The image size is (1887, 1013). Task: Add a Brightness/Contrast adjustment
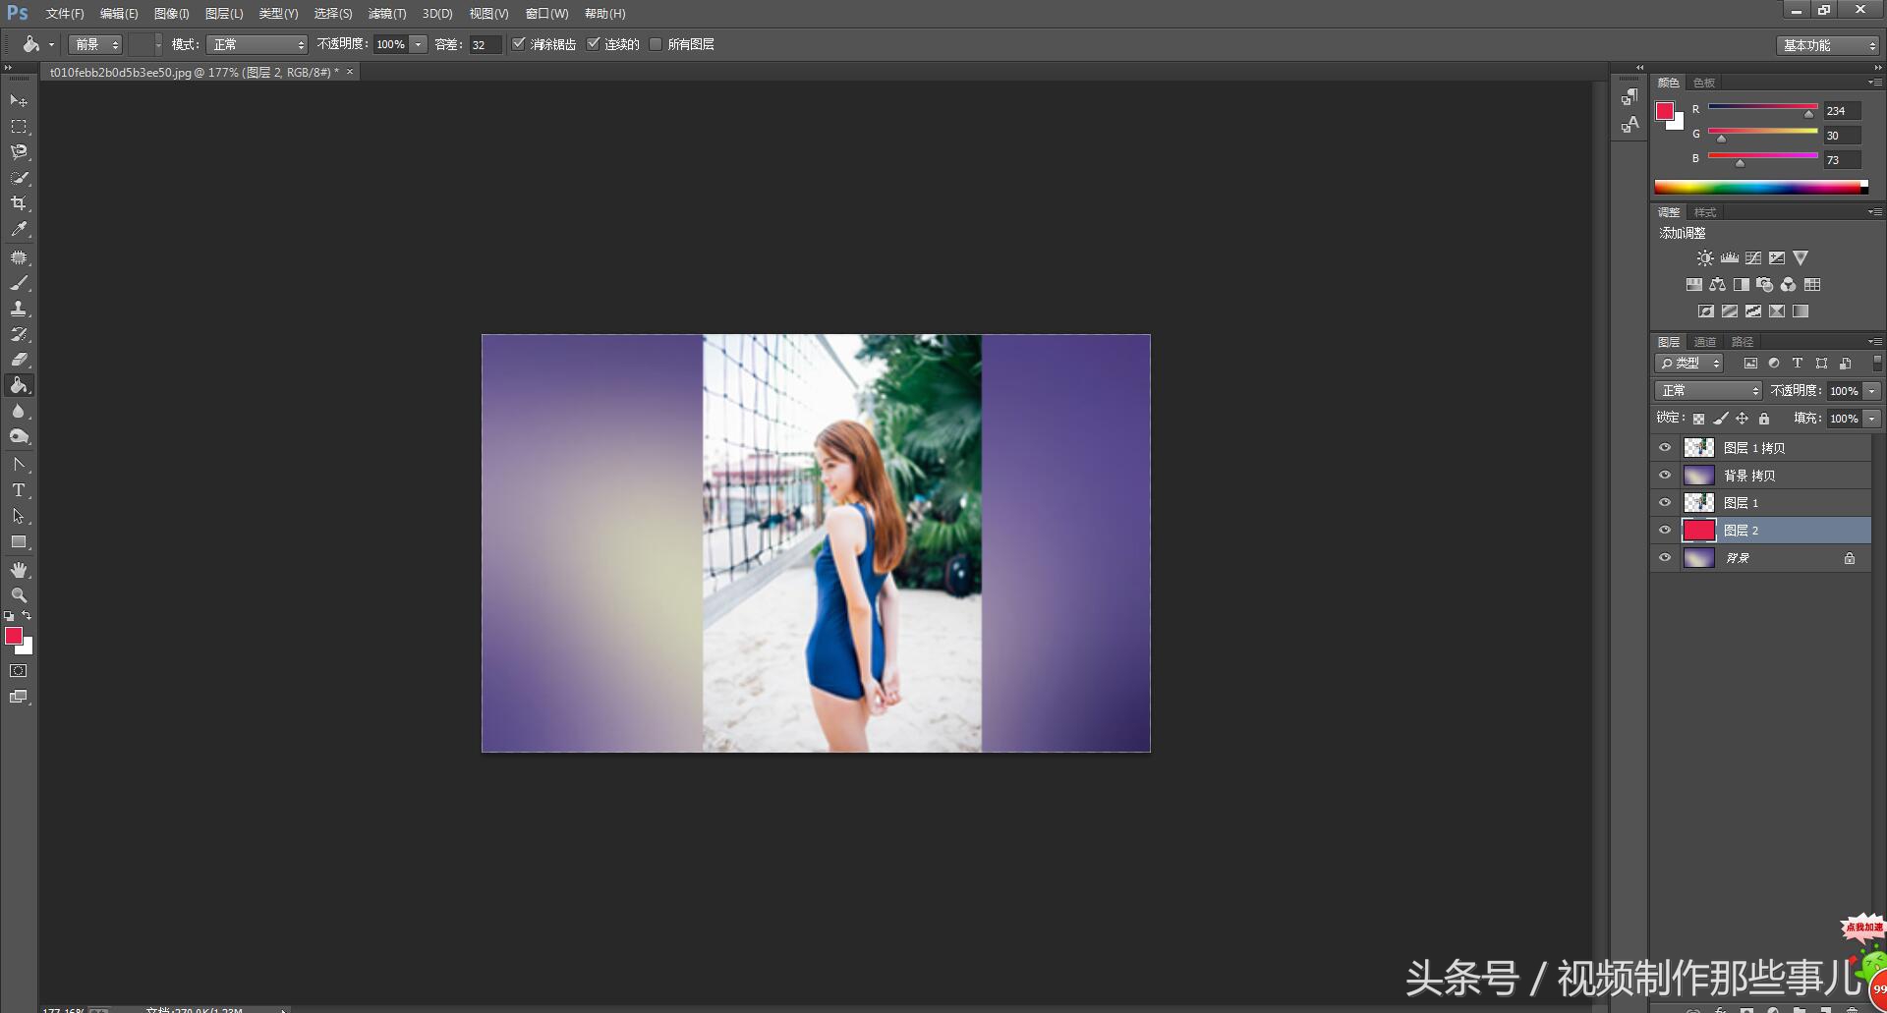1705,258
